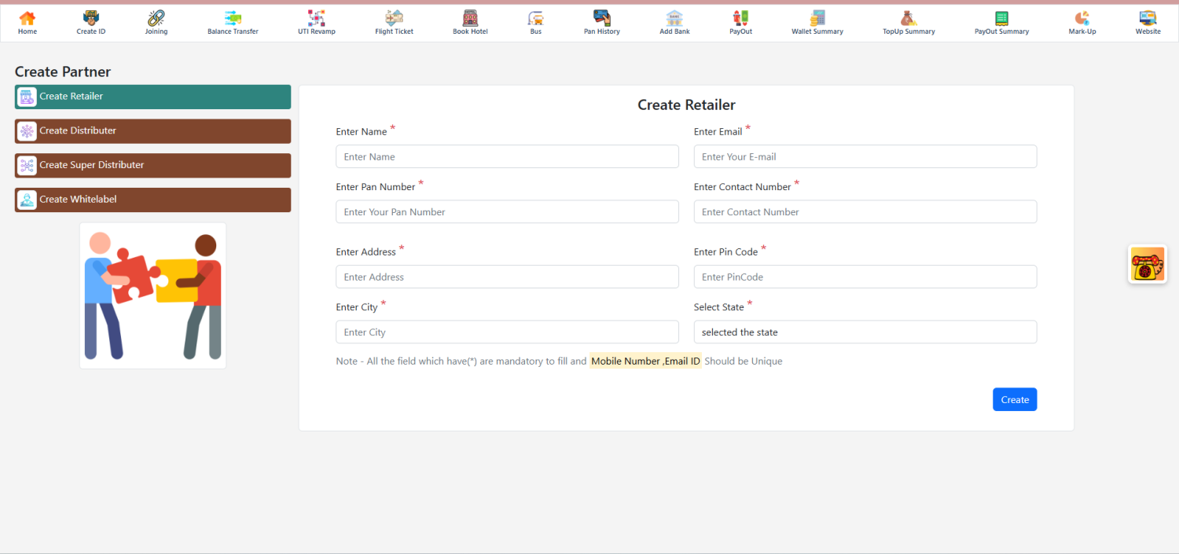
Task: Click the floating telephone support icon
Action: (1148, 264)
